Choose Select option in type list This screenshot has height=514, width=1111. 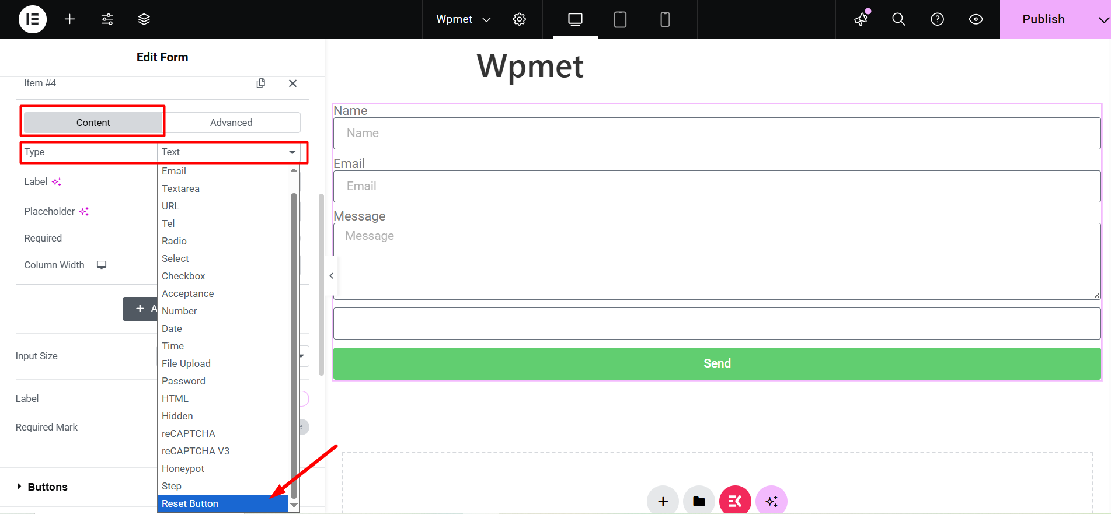[223, 258]
